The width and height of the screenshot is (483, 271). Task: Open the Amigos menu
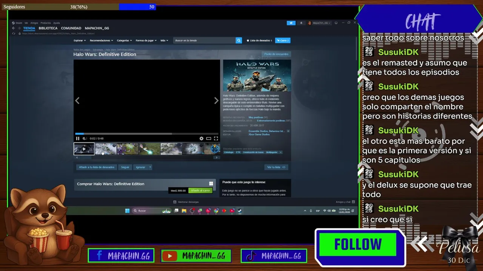click(x=34, y=23)
